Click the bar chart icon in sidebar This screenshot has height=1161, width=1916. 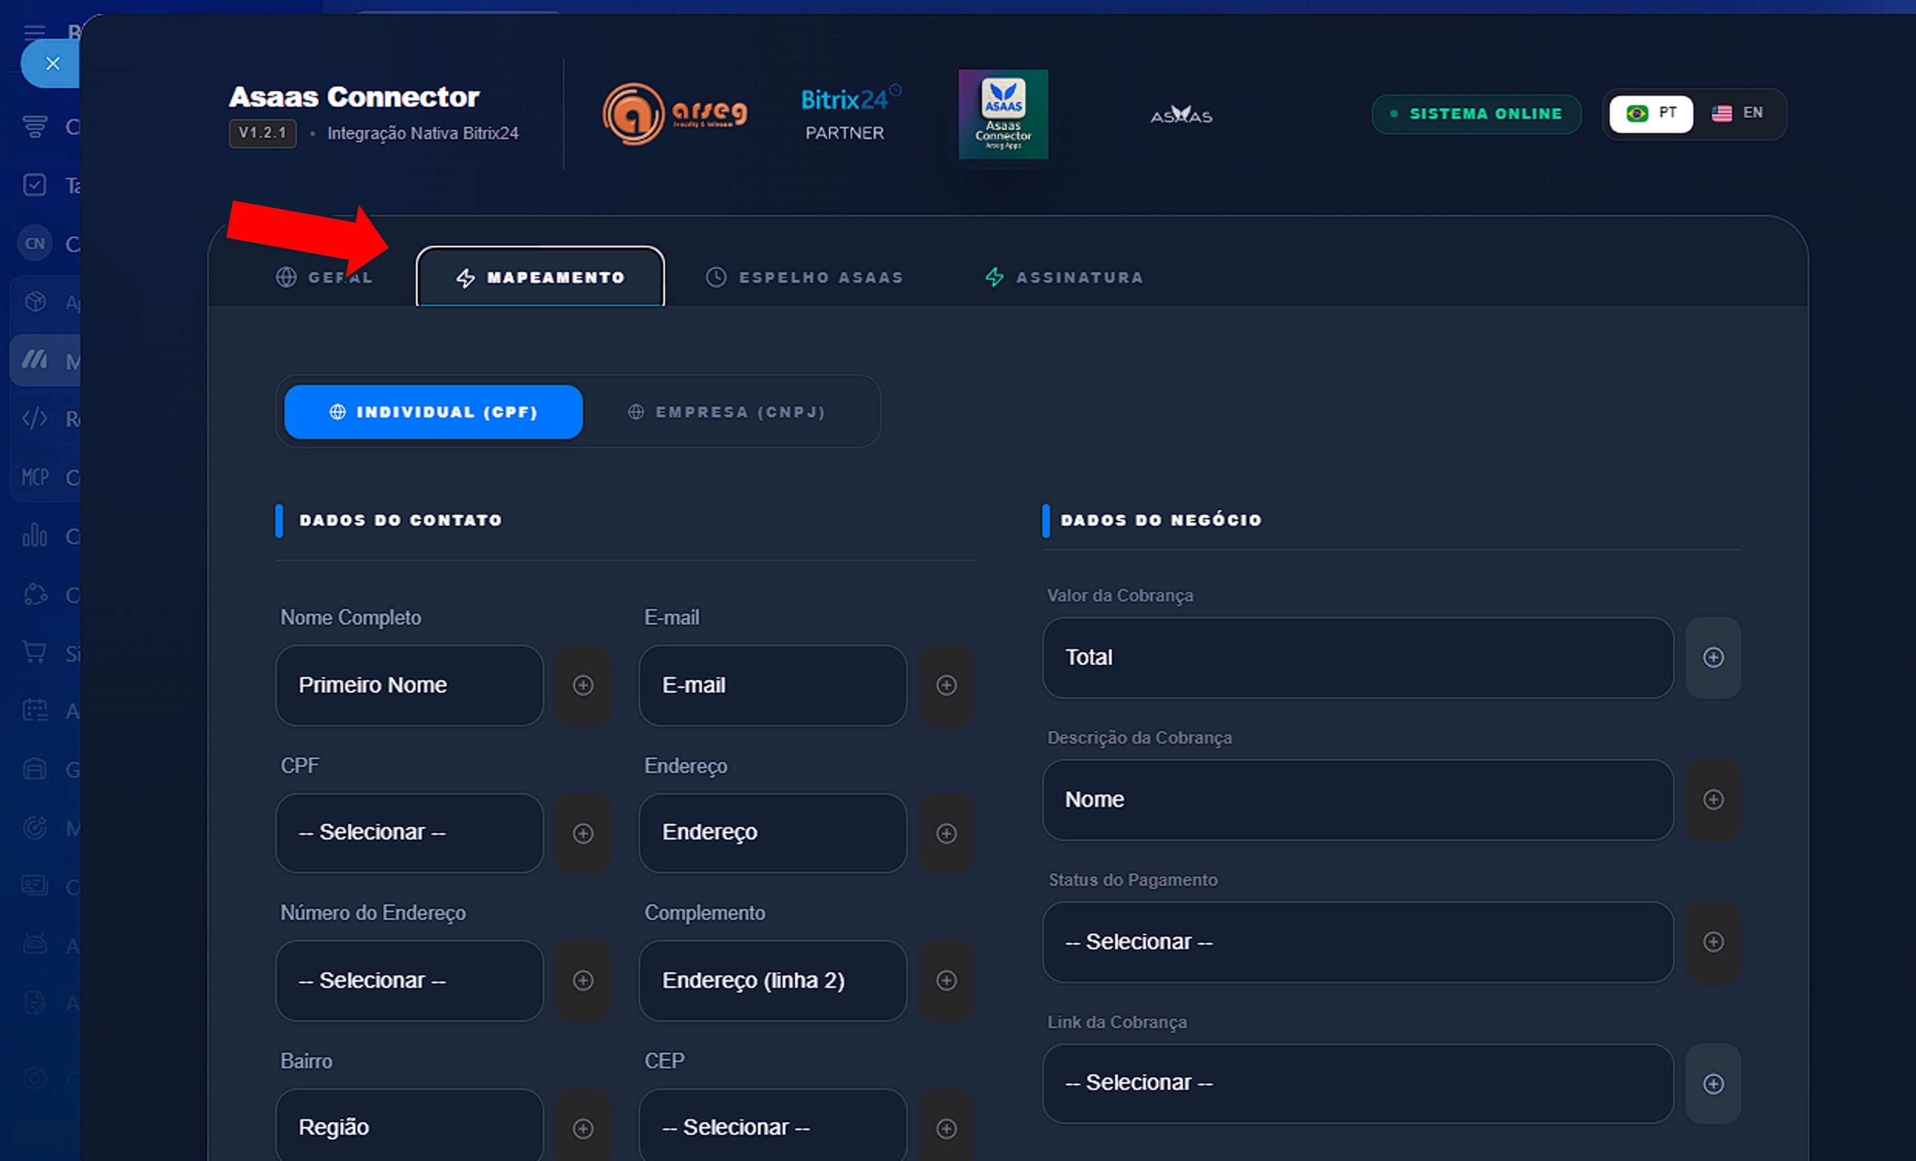tap(35, 536)
